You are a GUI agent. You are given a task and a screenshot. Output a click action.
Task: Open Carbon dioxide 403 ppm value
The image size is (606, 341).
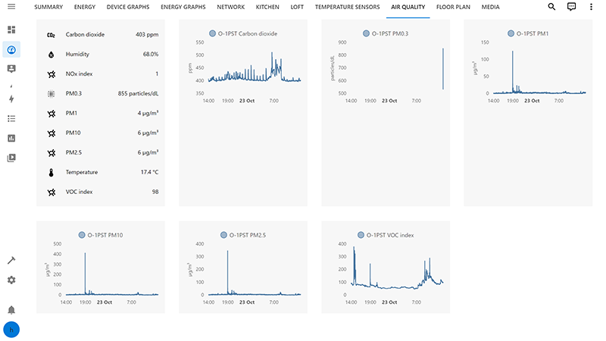(147, 34)
